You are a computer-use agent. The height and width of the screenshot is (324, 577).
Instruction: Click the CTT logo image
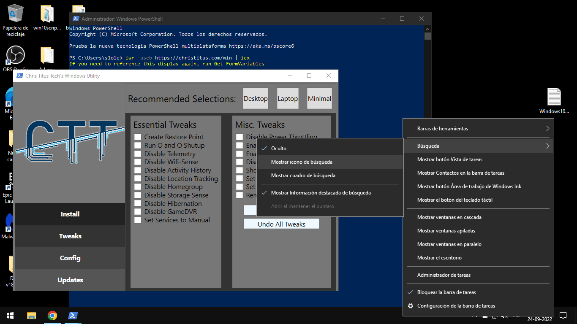coord(70,141)
